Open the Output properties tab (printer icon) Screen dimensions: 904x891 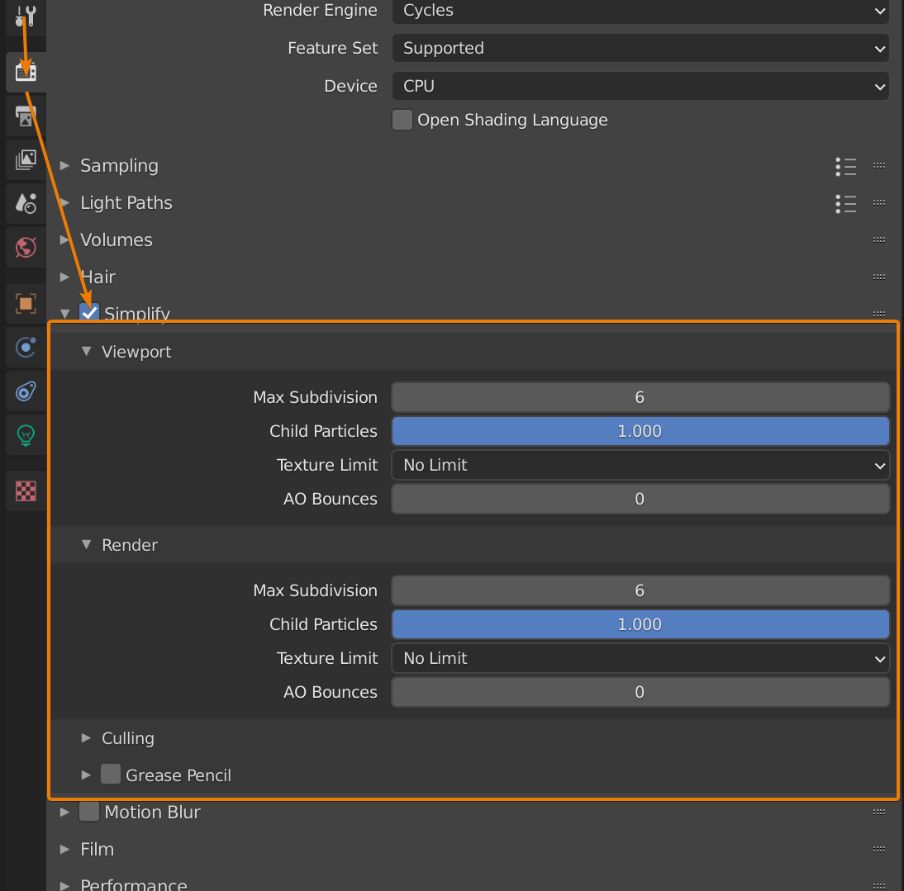point(26,116)
